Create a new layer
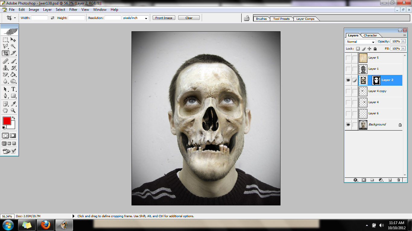 coord(390,180)
